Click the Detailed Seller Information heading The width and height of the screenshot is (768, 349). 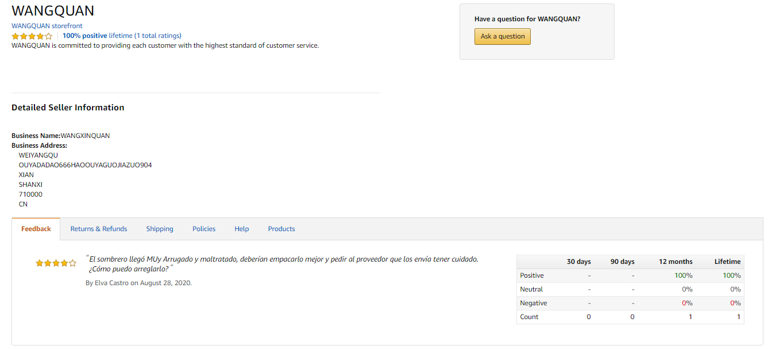68,108
